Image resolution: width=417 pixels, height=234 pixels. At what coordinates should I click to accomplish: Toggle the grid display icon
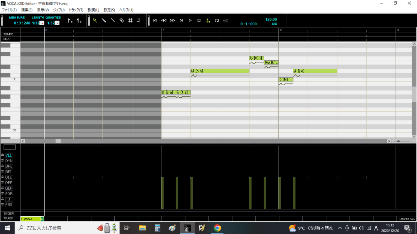coord(131,20)
